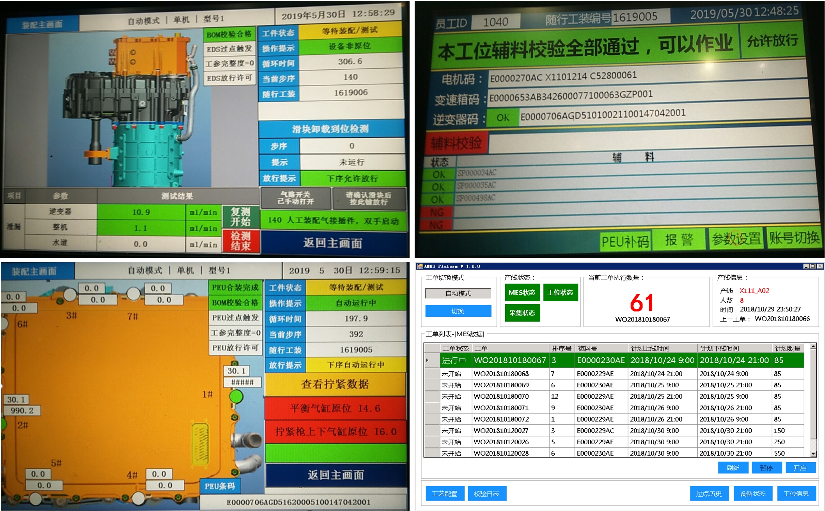Click the EDS过点触发 indicator
Screen dimensions: 825x511
tap(229, 49)
